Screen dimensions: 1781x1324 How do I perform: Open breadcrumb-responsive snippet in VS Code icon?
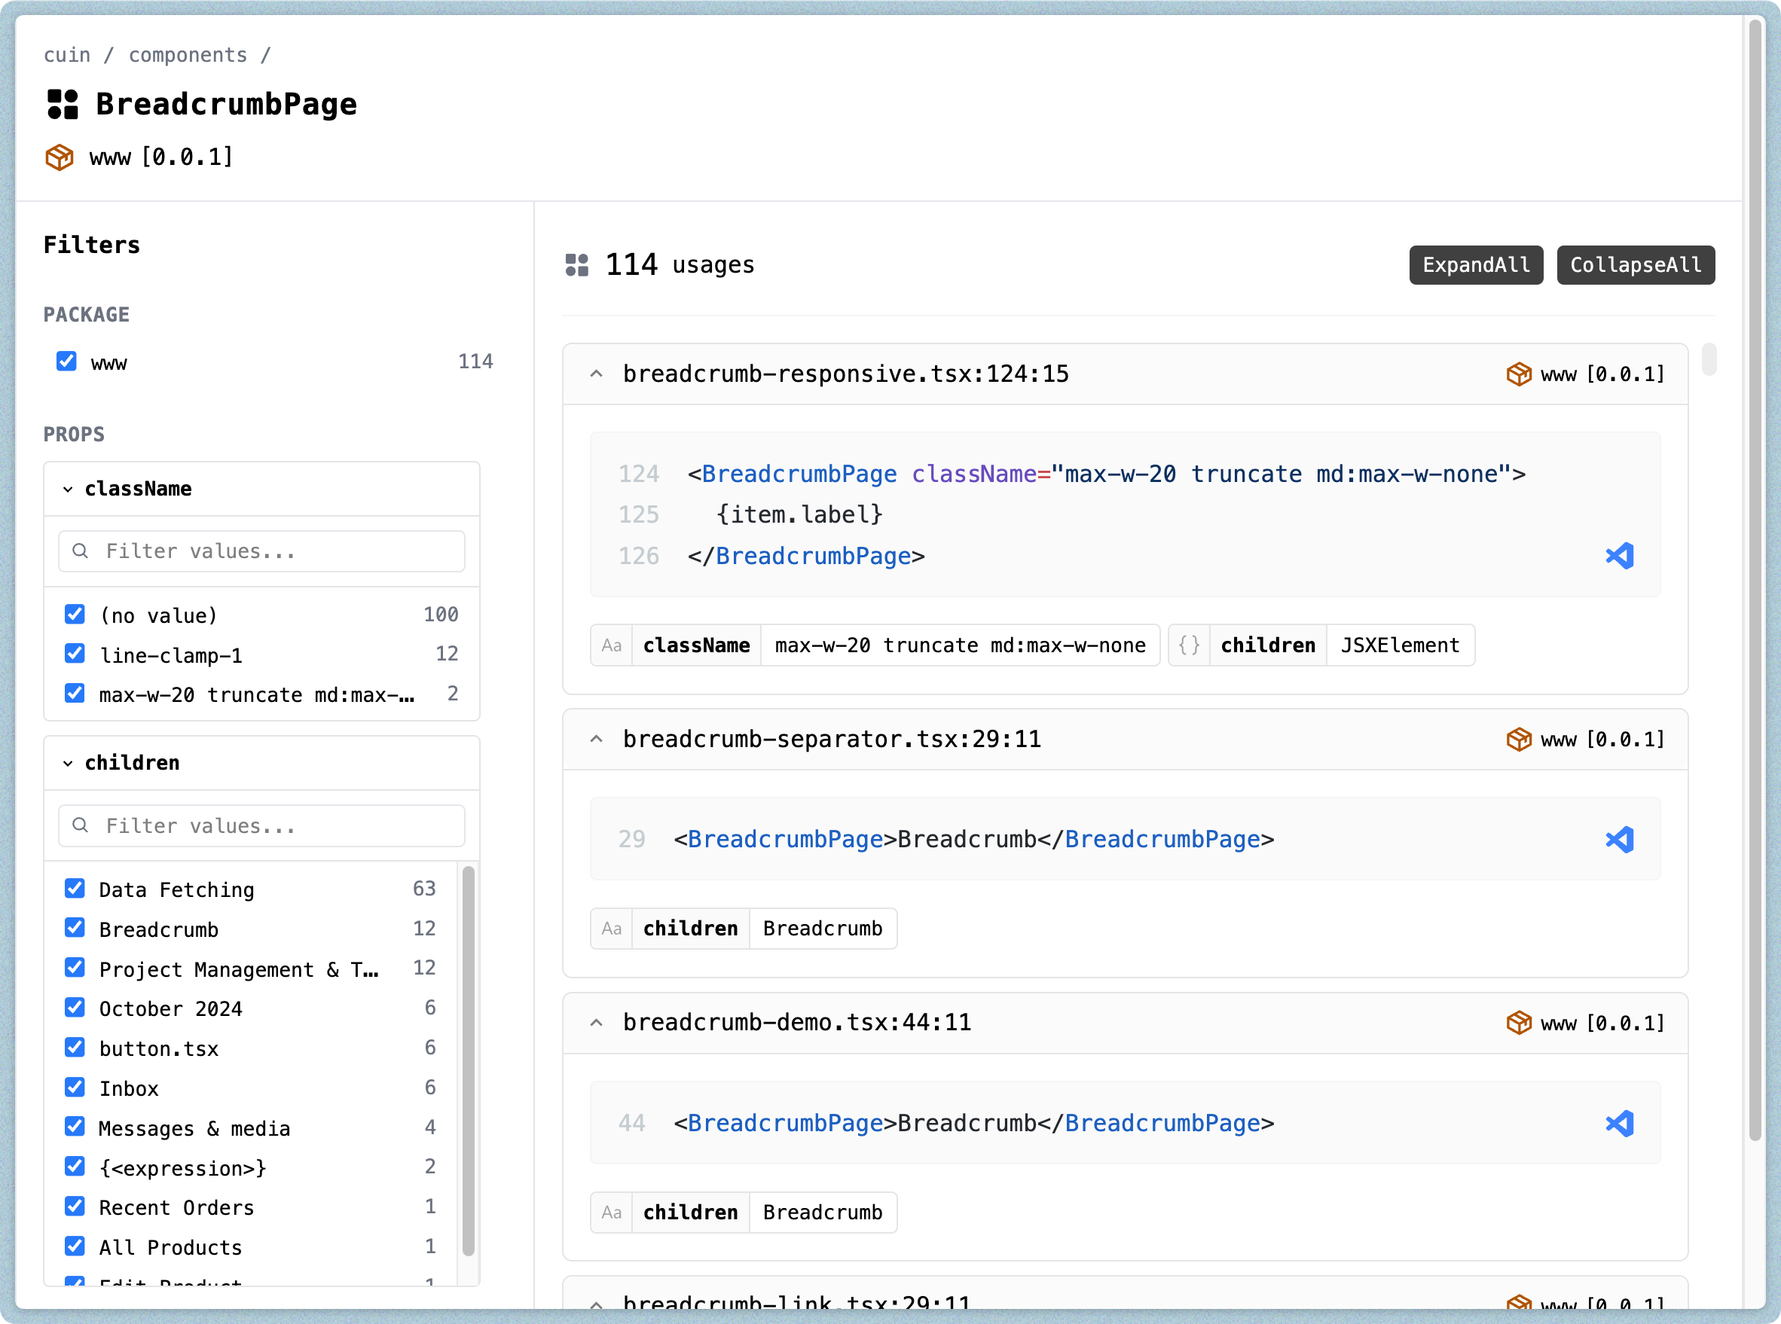[1619, 555]
